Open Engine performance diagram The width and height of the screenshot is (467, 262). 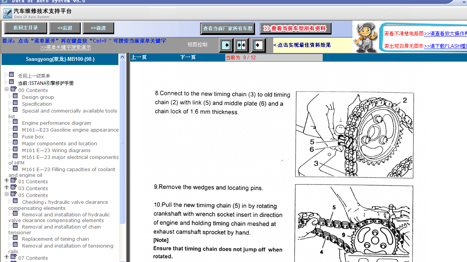pos(56,123)
